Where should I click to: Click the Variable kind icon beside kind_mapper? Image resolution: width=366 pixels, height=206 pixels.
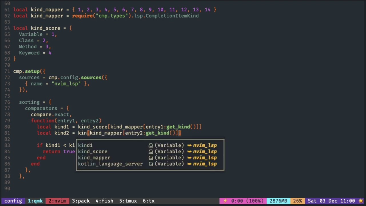pos(151,158)
